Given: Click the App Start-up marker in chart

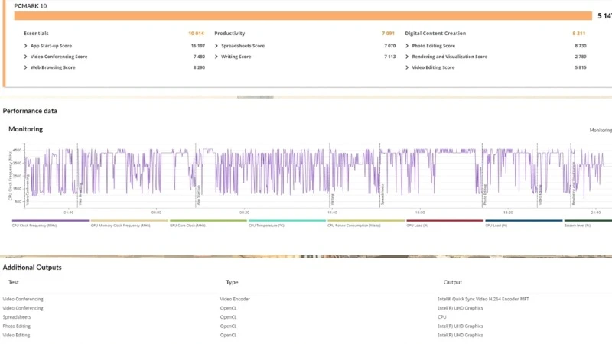Looking at the screenshot, I should pos(199,195).
